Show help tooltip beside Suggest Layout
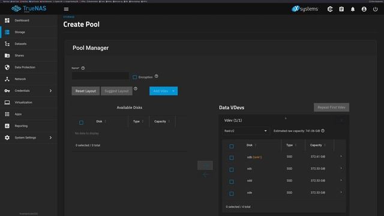The width and height of the screenshot is (384, 216). click(x=136, y=88)
